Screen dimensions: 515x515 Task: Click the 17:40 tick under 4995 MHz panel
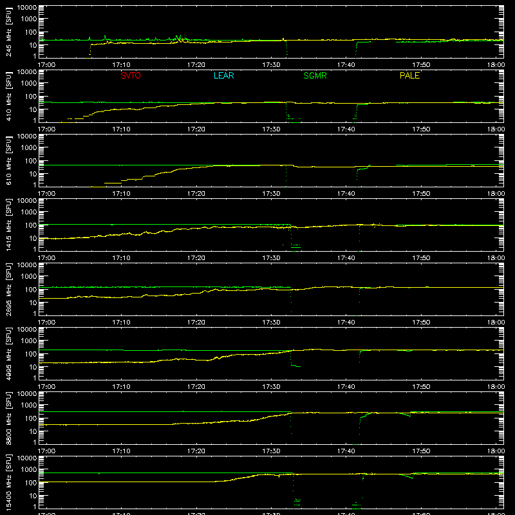click(346, 387)
